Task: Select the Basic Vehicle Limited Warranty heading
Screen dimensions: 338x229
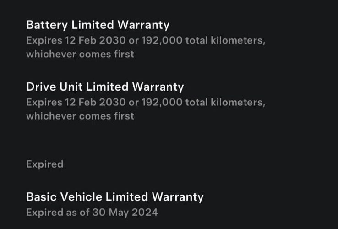Action: pos(114,197)
